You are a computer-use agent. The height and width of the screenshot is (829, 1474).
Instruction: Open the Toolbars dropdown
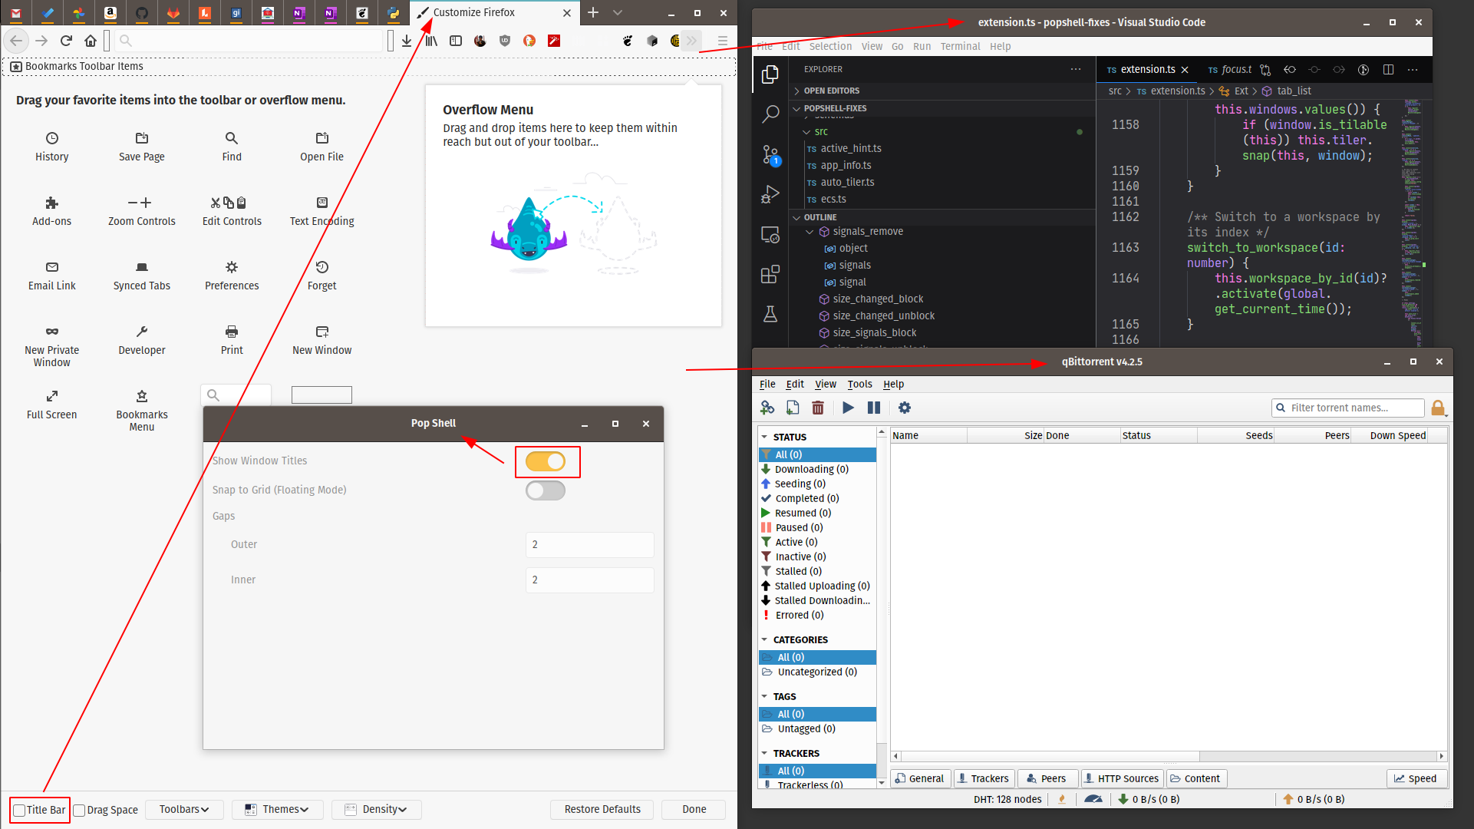coord(184,809)
